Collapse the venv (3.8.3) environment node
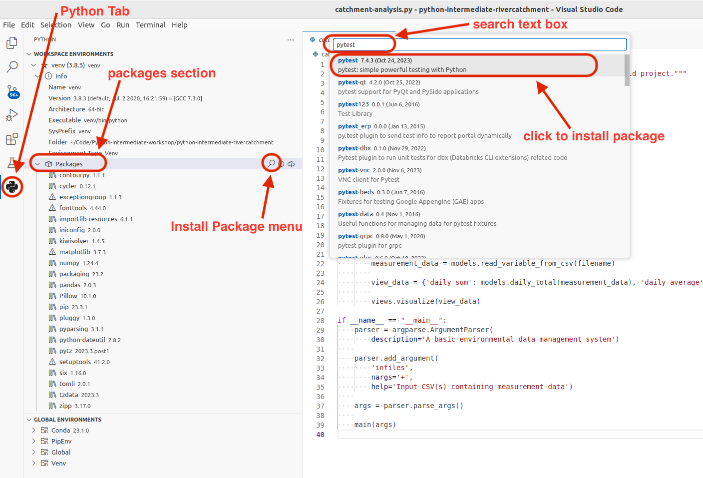Image resolution: width=703 pixels, height=478 pixels. pyautogui.click(x=33, y=65)
